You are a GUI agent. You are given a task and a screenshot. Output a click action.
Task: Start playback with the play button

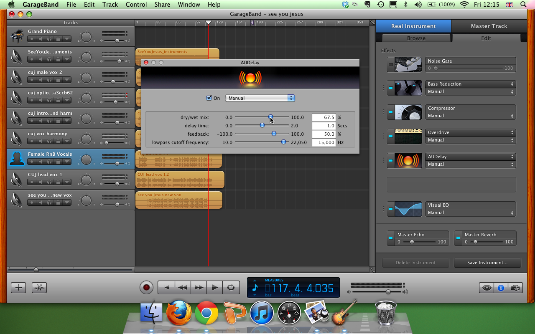point(215,287)
